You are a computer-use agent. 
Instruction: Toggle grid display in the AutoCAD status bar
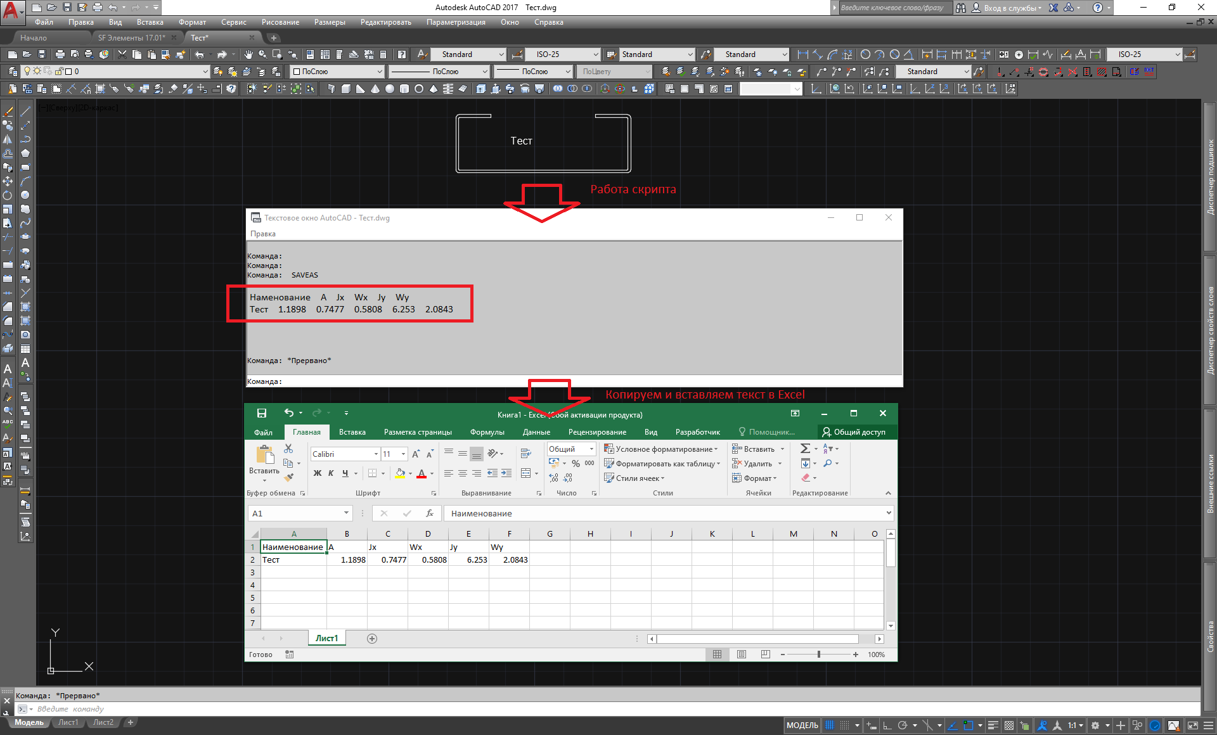click(830, 725)
